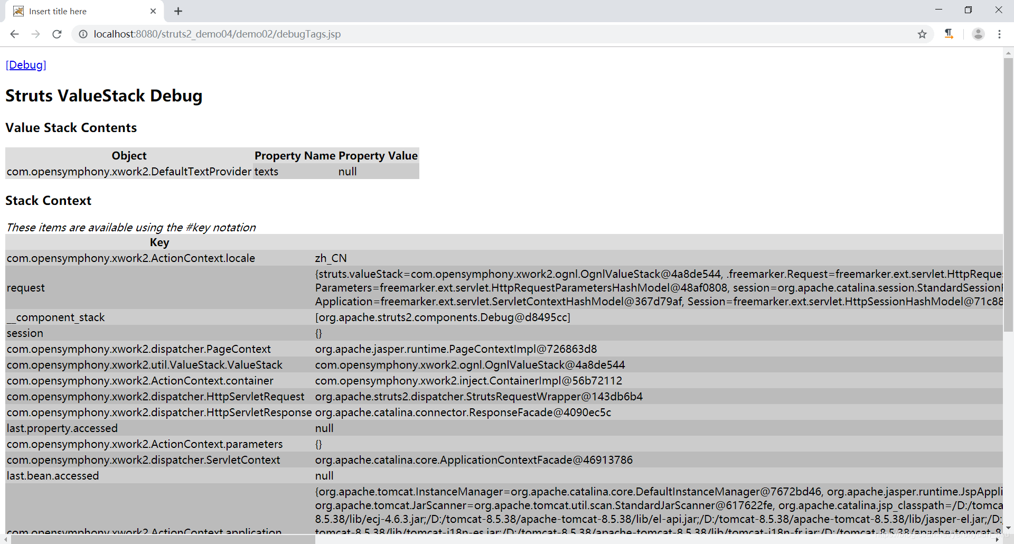This screenshot has height=544, width=1014.
Task: Select the dispatcher.PageContext key
Action: pyautogui.click(x=159, y=349)
